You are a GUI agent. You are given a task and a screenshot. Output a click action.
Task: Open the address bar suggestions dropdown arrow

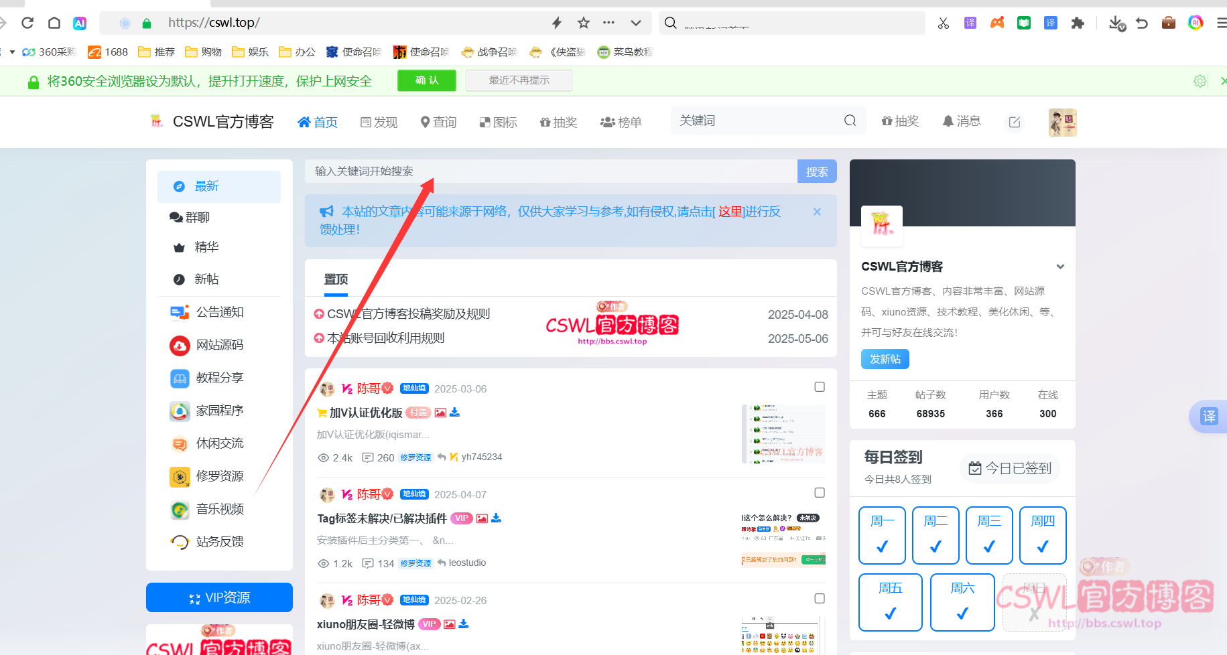635,22
